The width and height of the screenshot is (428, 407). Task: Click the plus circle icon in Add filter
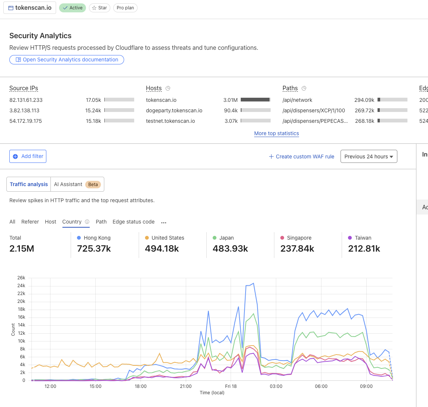(x=16, y=157)
